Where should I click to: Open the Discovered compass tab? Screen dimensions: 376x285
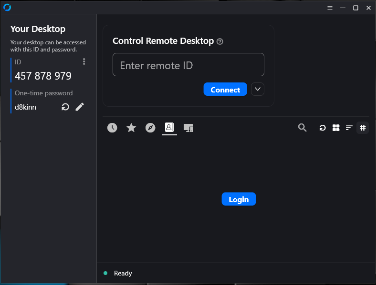(x=150, y=128)
